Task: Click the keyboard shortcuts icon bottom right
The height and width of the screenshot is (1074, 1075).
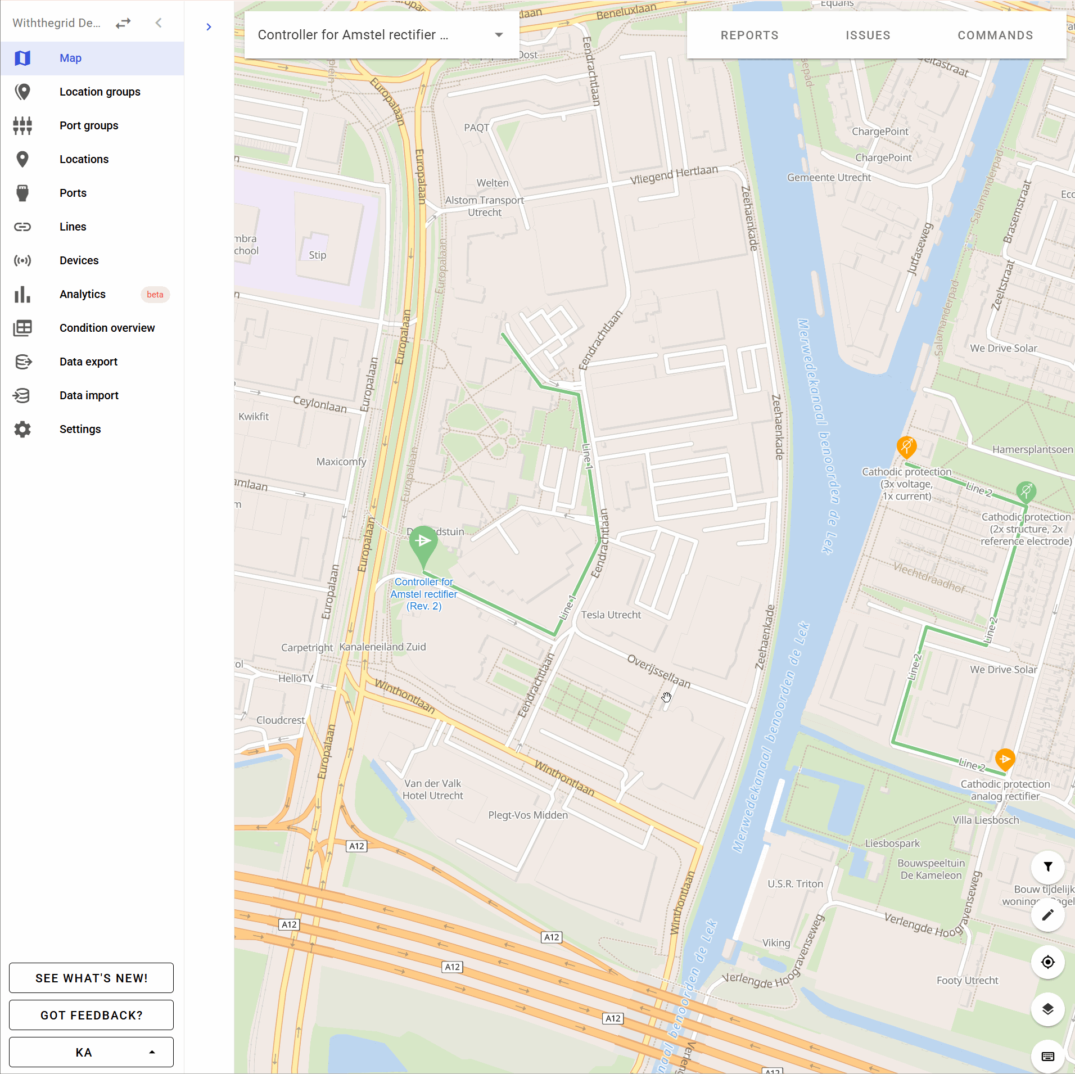Action: click(1047, 1055)
